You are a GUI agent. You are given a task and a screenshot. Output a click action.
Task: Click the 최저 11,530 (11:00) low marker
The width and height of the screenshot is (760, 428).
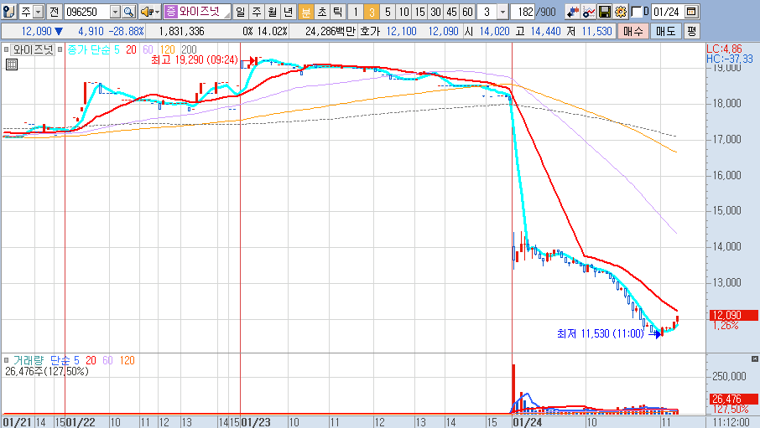coord(601,333)
